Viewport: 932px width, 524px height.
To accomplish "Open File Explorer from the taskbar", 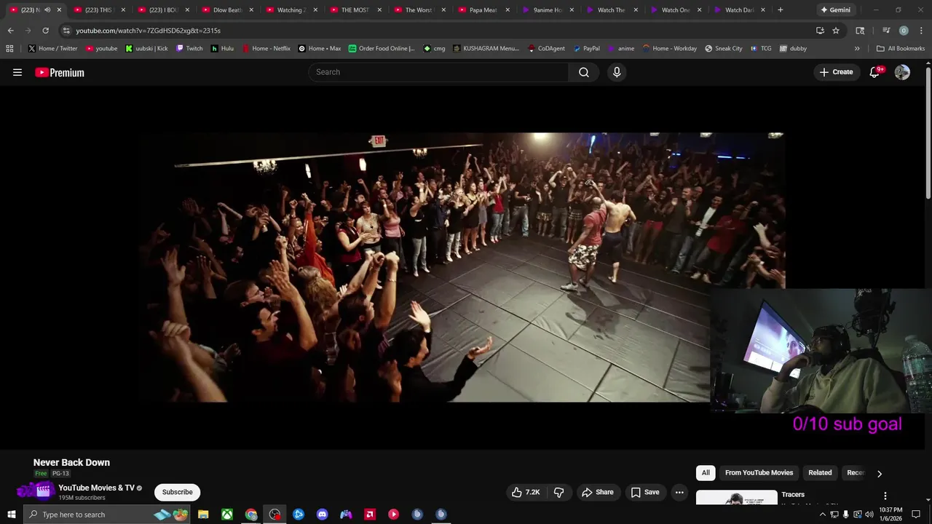I will 203,515.
